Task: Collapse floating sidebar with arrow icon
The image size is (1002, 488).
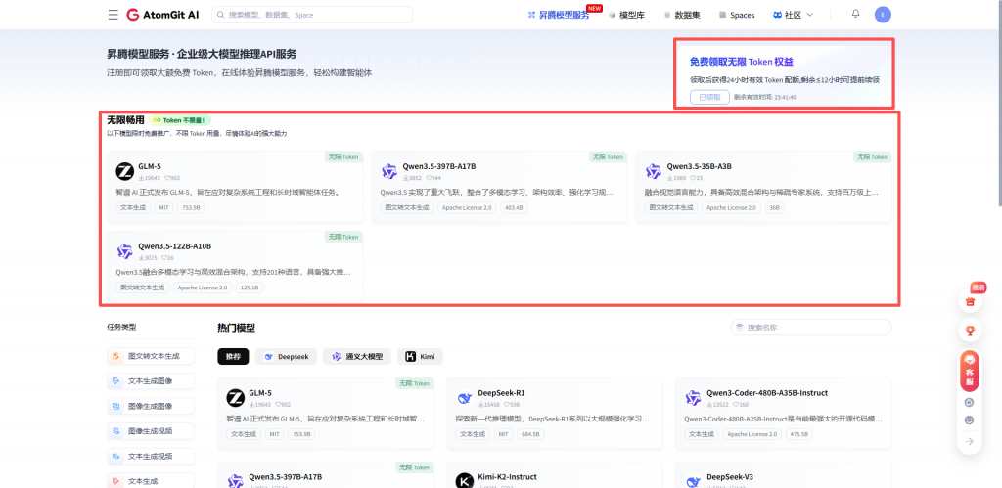Action: [970, 441]
